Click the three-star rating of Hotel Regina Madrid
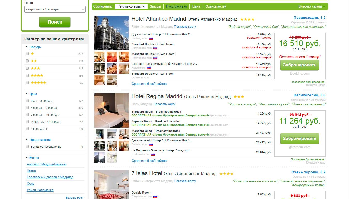Screen dimensions: 349x199 point(239,97)
